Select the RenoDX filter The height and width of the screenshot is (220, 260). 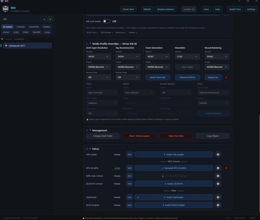coord(37,32)
